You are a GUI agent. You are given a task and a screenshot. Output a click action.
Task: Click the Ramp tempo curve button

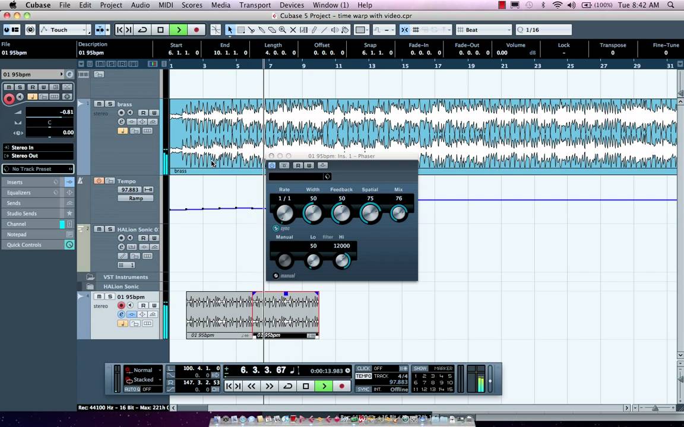pyautogui.click(x=135, y=198)
